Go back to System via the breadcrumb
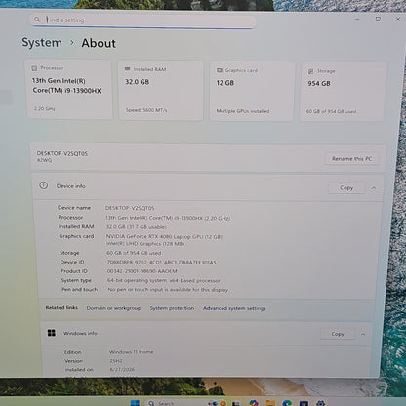Screen dimensions: 406x406 point(42,42)
